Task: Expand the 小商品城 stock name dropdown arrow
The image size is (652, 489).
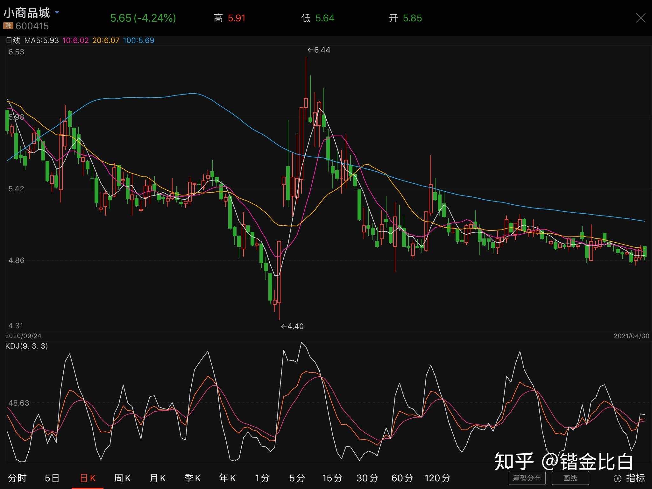Action: click(57, 12)
